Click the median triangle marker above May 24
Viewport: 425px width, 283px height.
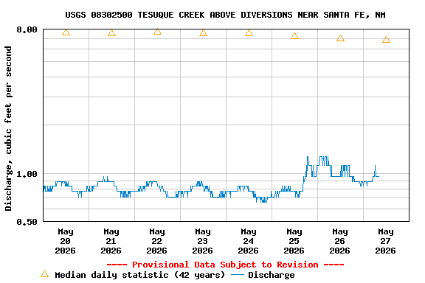(249, 33)
